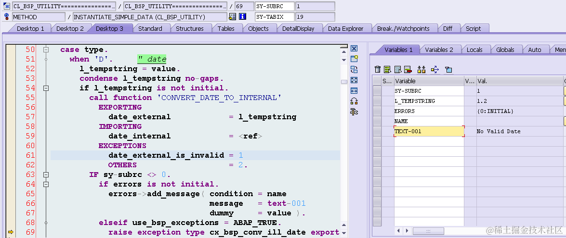Screen dimensions: 566x238
Task: Switch to Auto tab
Action: point(535,50)
